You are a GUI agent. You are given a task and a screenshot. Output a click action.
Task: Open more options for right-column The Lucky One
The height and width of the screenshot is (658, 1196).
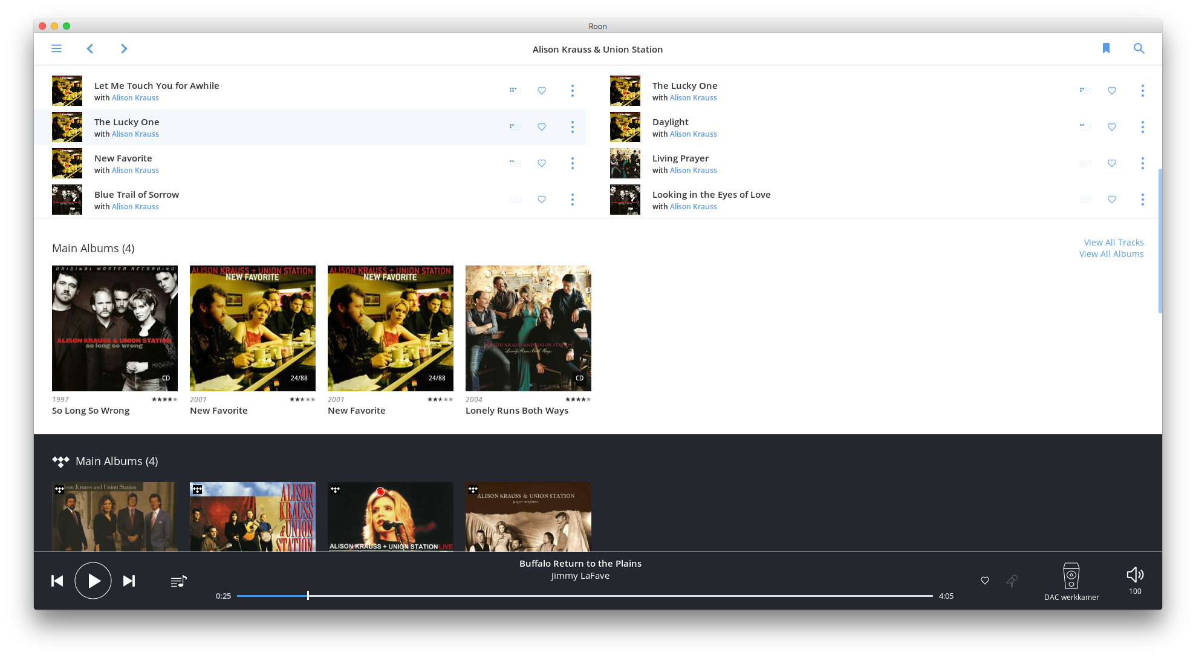coord(1143,91)
